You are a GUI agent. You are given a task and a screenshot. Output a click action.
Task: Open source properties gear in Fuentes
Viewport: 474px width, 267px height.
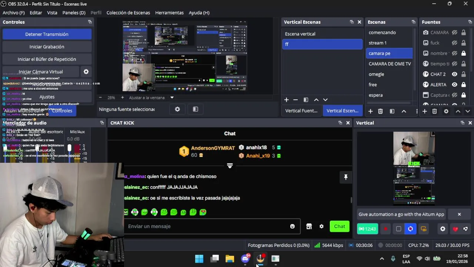(446, 111)
